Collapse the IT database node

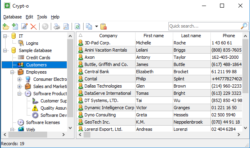click(5, 36)
